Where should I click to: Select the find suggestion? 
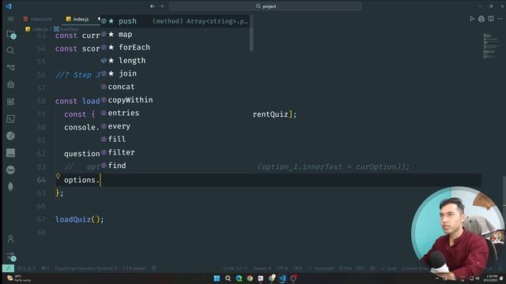pos(175,166)
